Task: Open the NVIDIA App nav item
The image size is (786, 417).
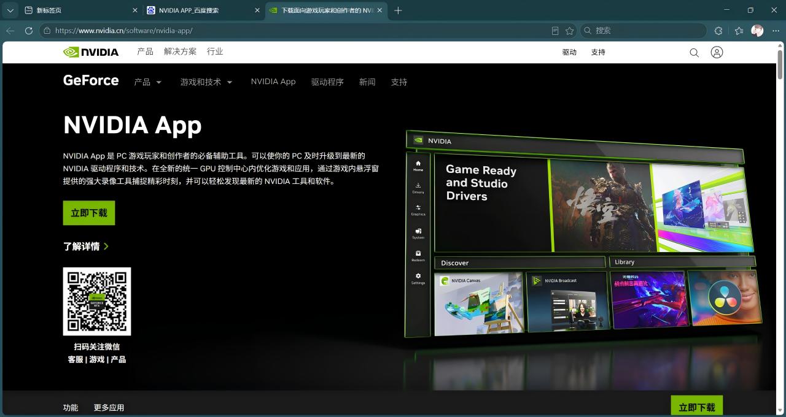Action: [273, 82]
